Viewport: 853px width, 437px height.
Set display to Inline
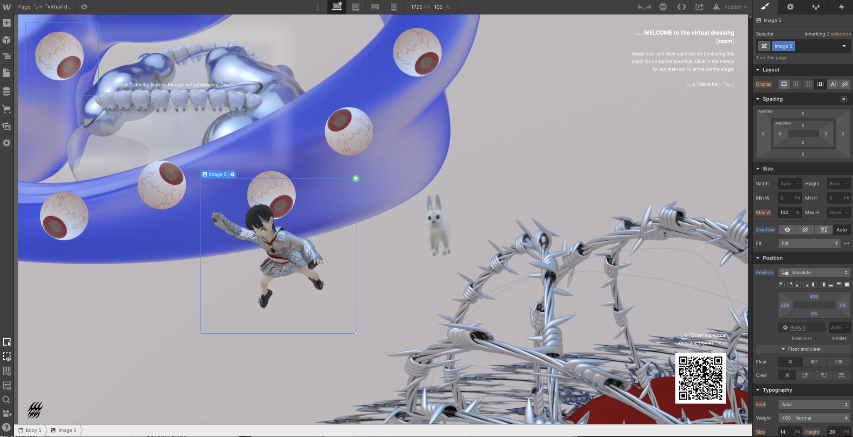click(x=833, y=84)
